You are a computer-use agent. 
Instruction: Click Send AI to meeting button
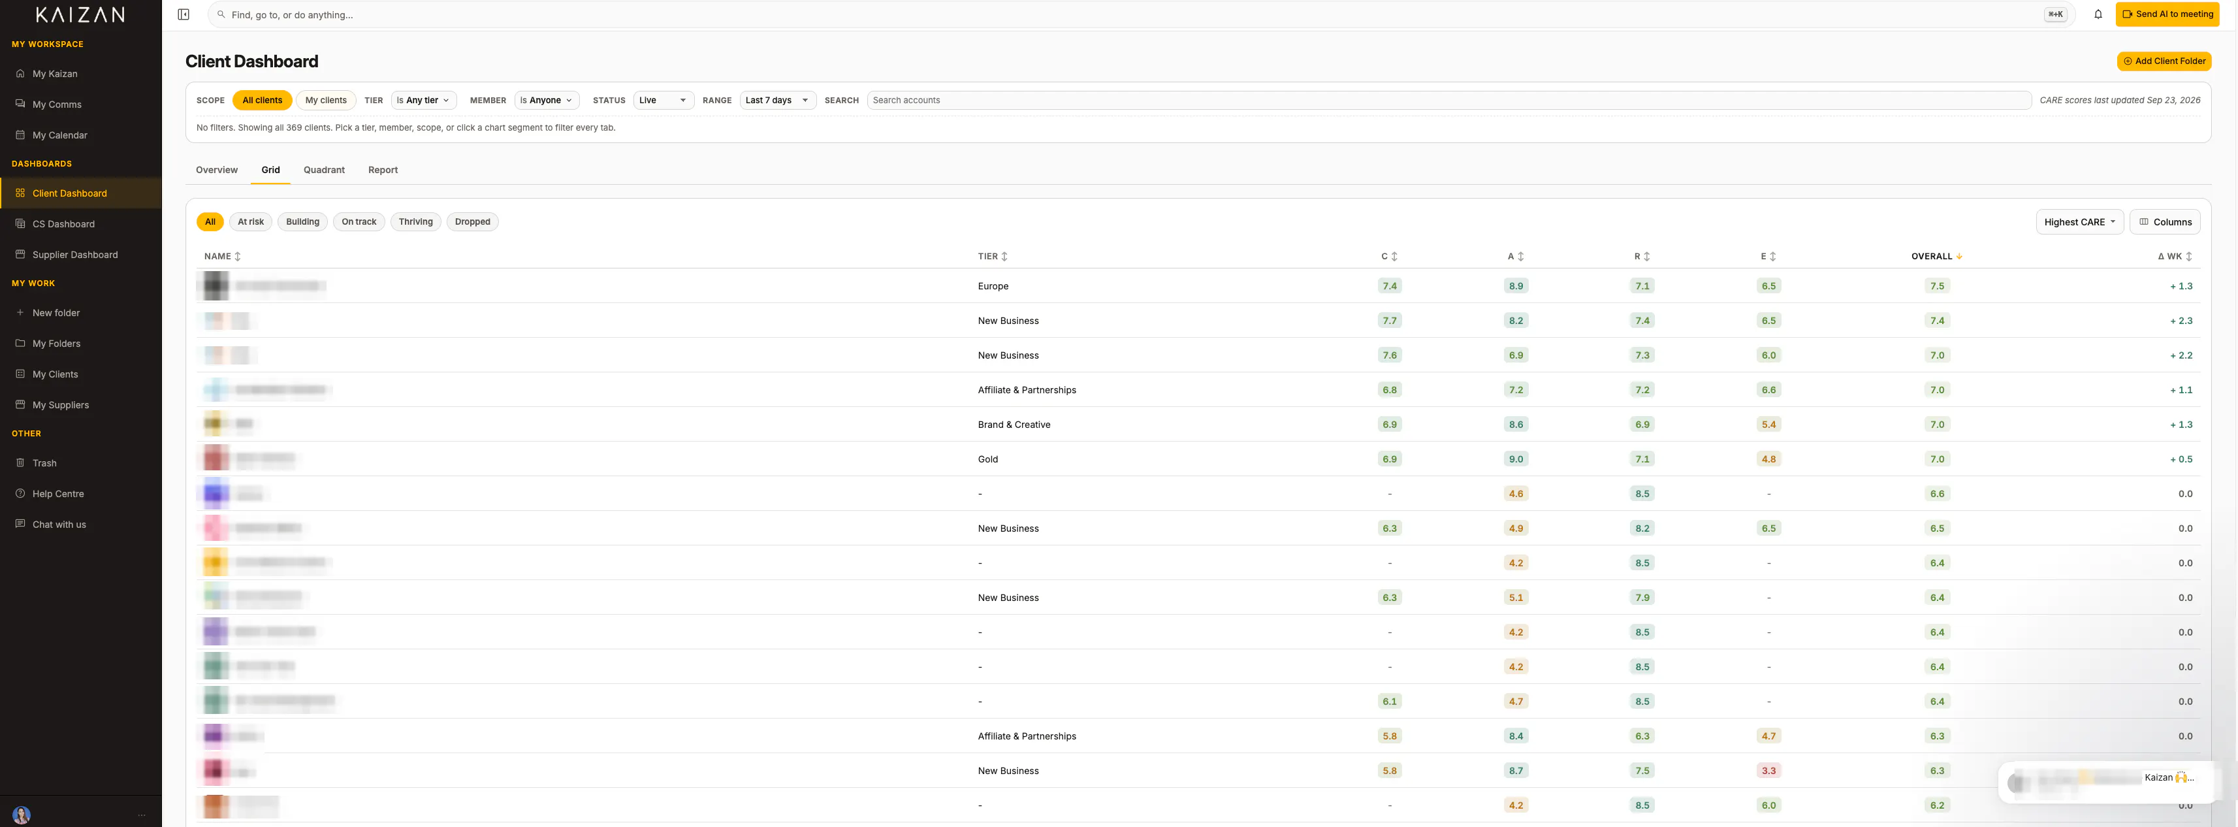[x=2167, y=14]
